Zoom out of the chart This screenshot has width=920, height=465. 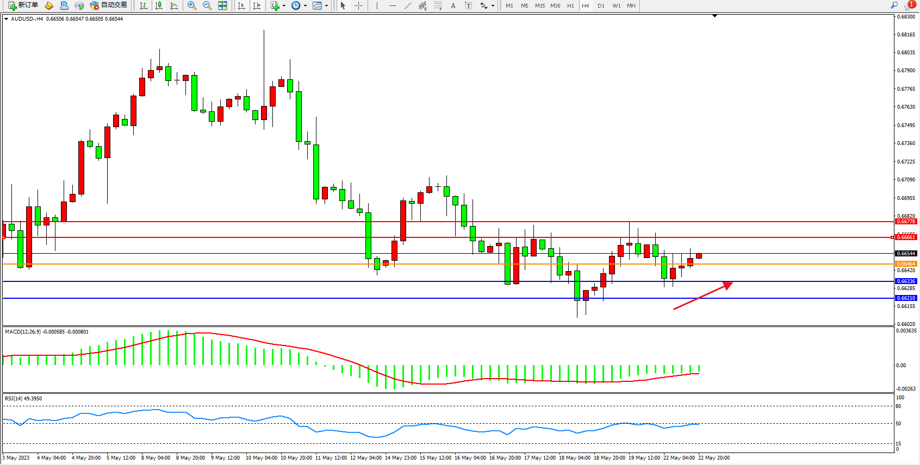tap(207, 5)
